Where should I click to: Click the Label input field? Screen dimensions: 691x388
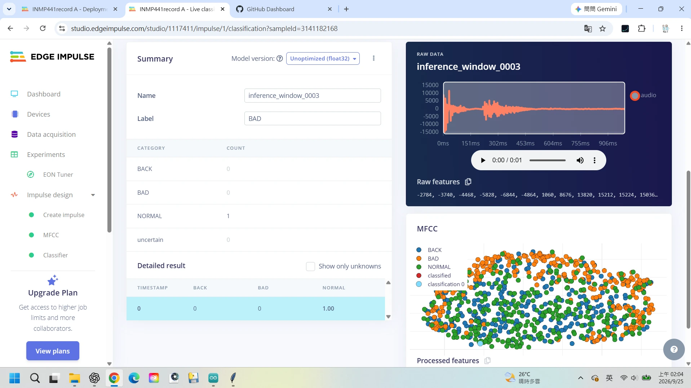[313, 118]
